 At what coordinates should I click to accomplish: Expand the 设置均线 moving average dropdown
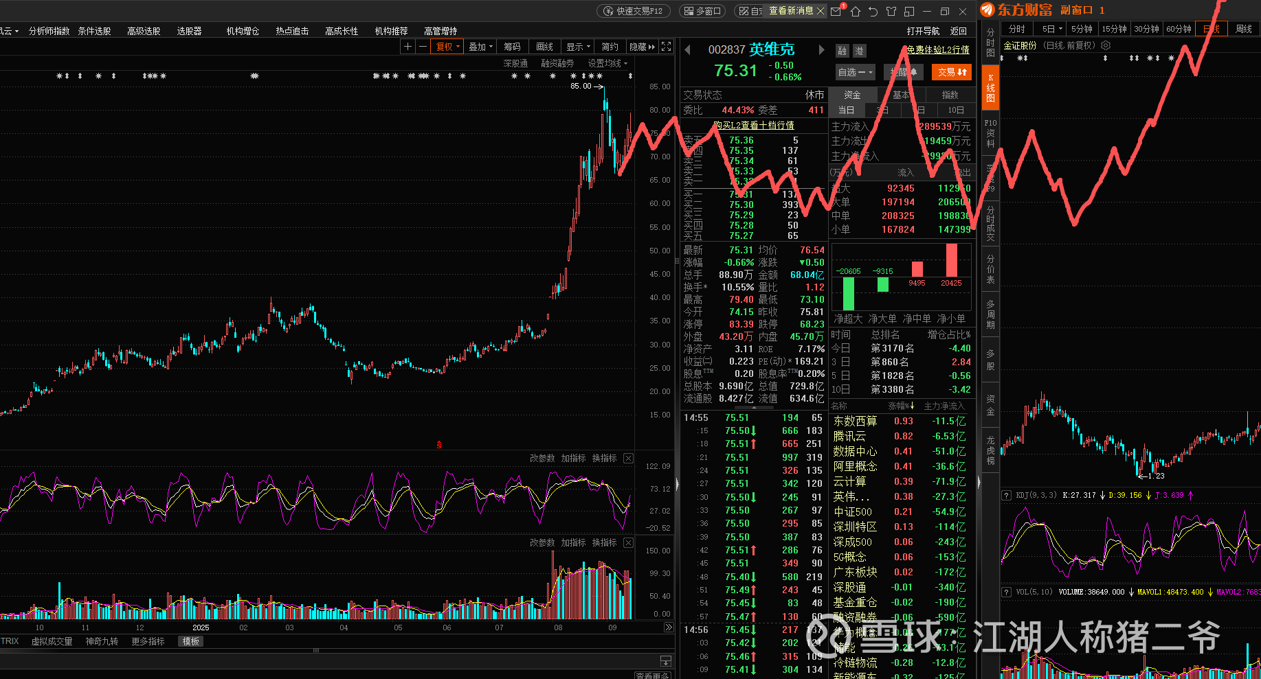[607, 63]
